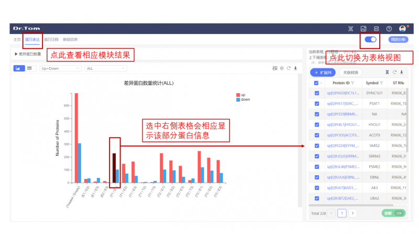
Task: Click the bar chart view icon
Action: [x=18, y=68]
